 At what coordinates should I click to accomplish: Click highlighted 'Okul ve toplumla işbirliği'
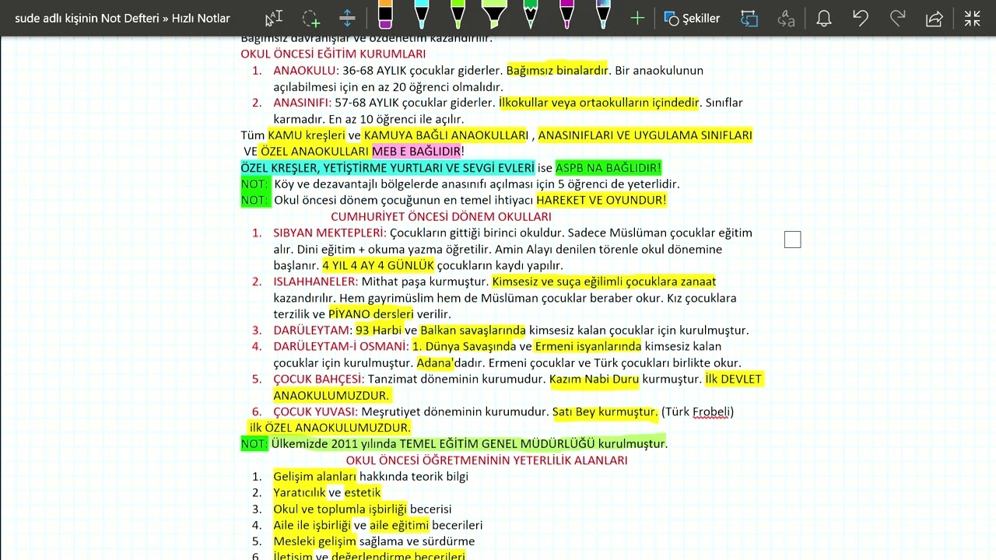coord(340,509)
